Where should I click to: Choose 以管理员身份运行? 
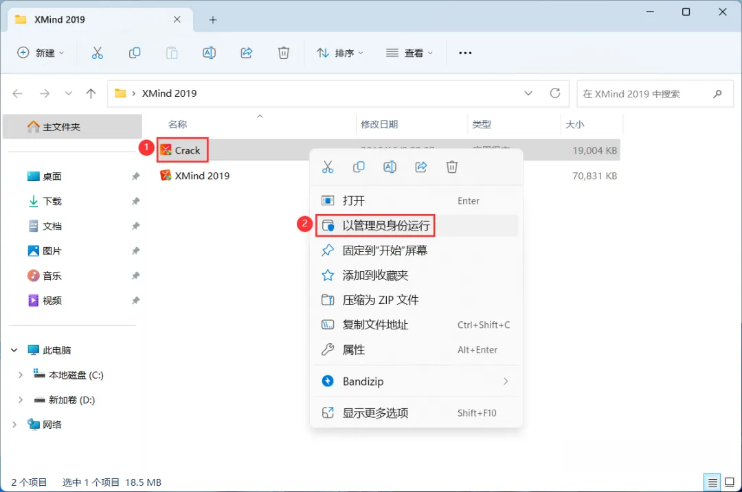pos(416,226)
